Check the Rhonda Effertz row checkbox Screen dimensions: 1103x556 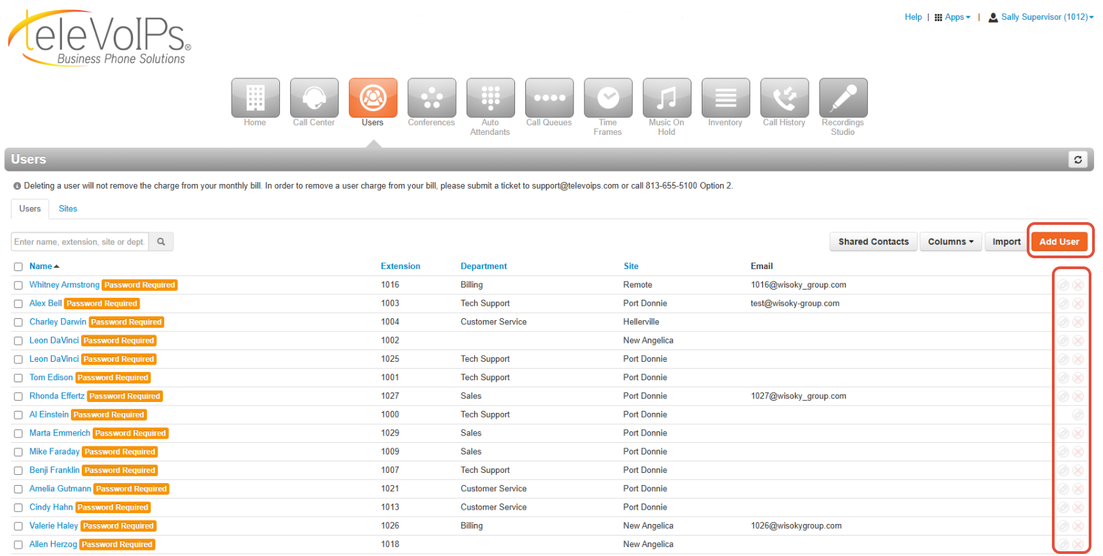(18, 397)
